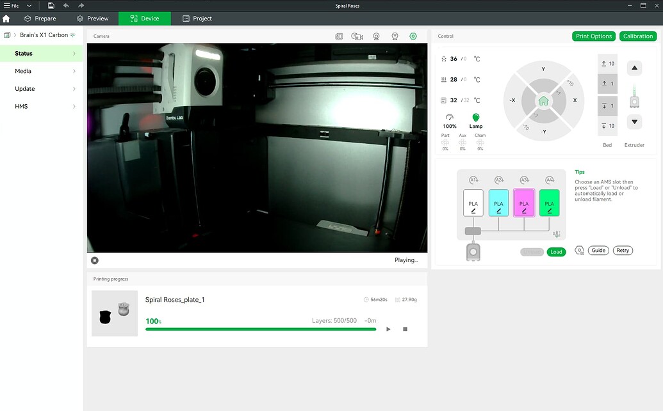
Task: Expand the Media section chevron
Action: click(74, 72)
